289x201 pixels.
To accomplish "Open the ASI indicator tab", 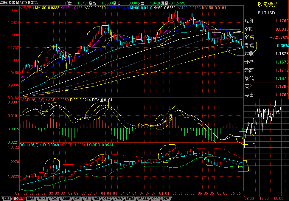I will coord(97,199).
